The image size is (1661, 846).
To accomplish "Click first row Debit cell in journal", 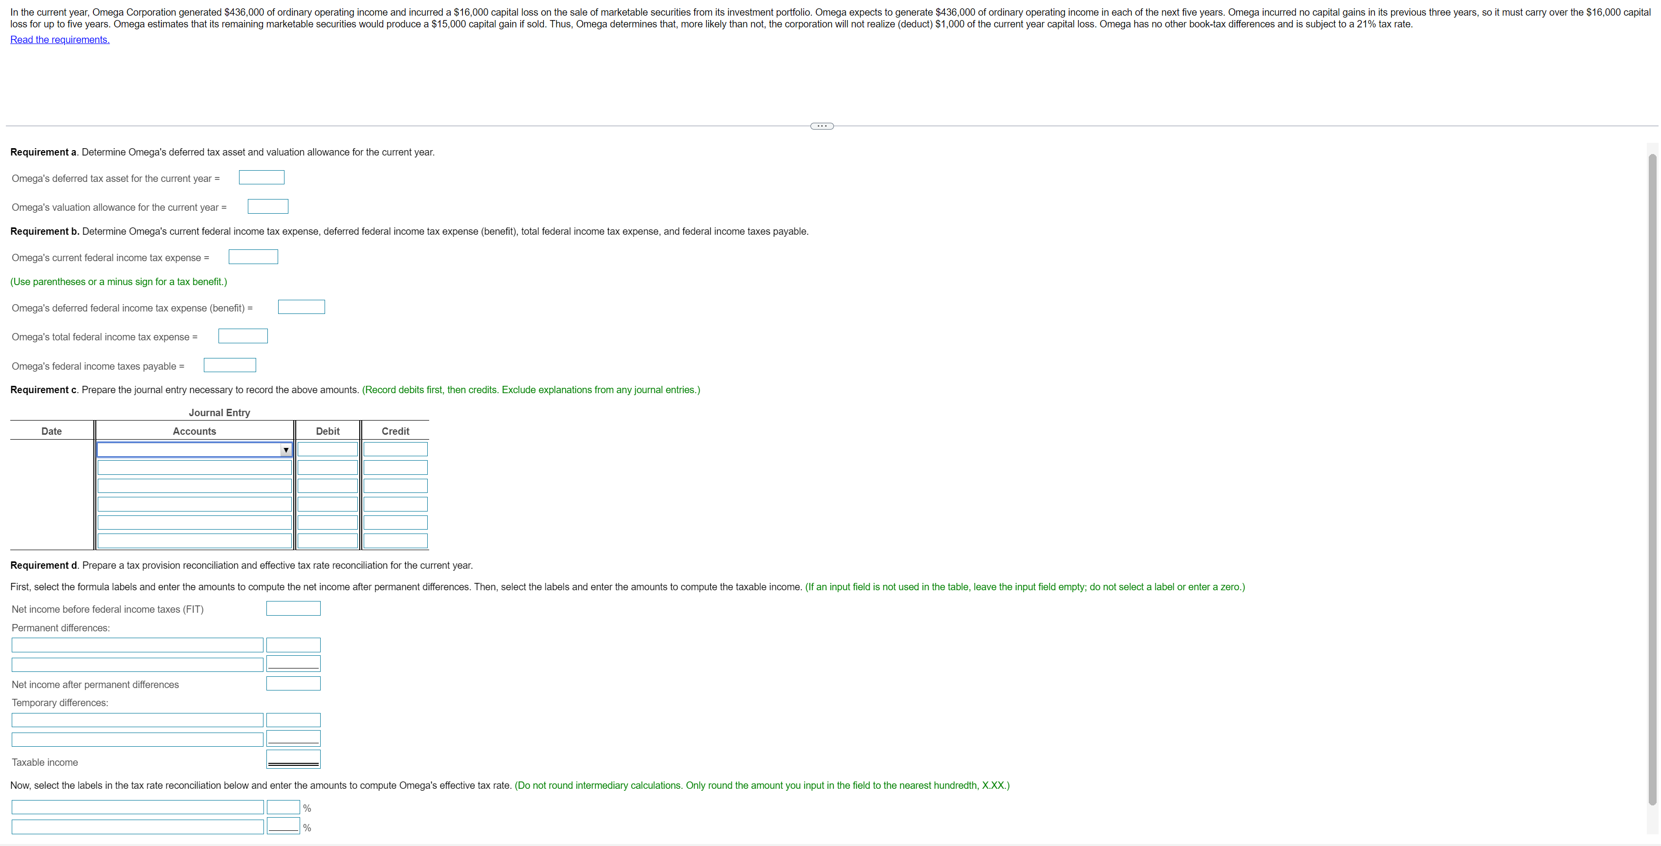I will point(328,449).
